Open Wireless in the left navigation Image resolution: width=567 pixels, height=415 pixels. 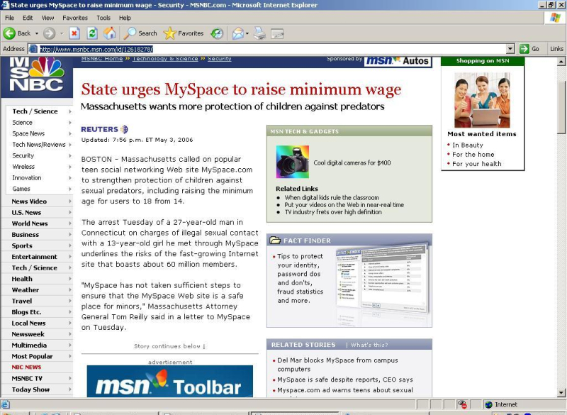pos(23,167)
